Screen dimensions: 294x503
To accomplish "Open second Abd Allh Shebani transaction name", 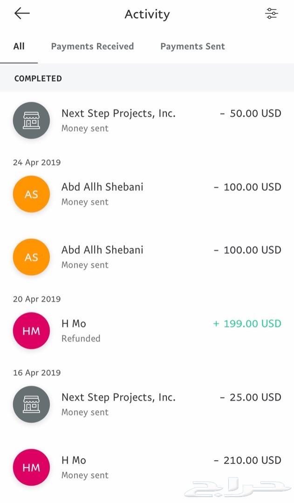I will click(x=103, y=250).
